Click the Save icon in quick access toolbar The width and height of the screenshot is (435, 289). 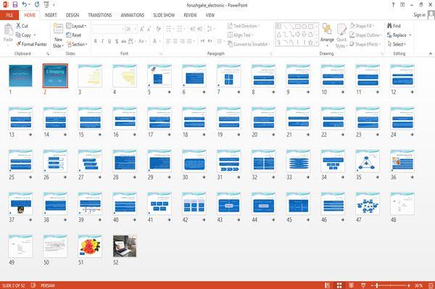pos(15,5)
